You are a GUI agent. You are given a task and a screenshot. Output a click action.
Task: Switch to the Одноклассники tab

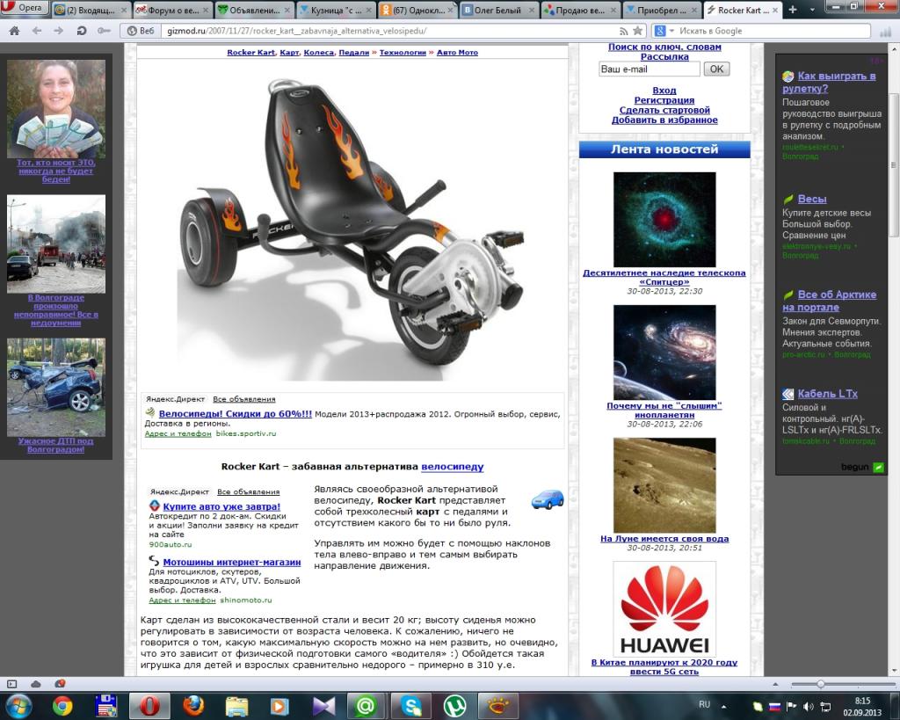point(417,10)
